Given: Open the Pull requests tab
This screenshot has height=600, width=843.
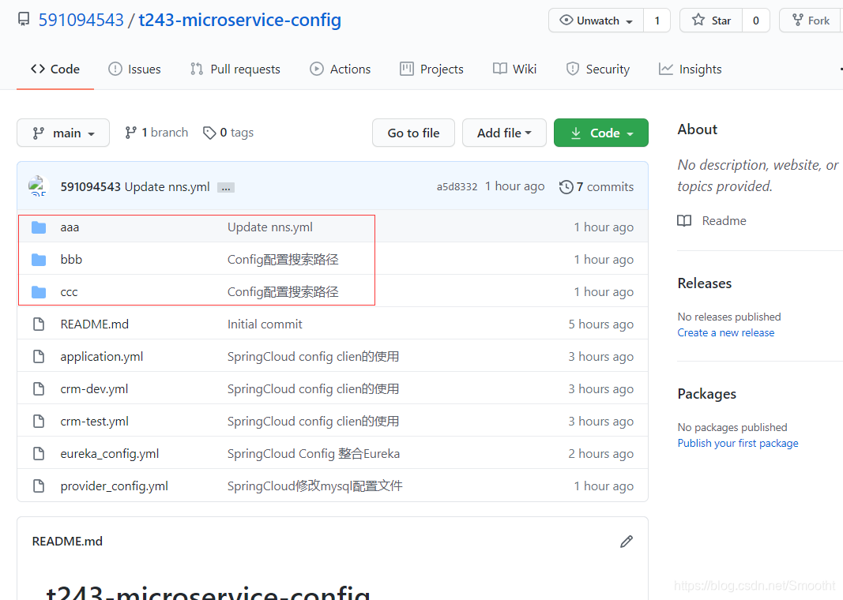Looking at the screenshot, I should click(235, 69).
